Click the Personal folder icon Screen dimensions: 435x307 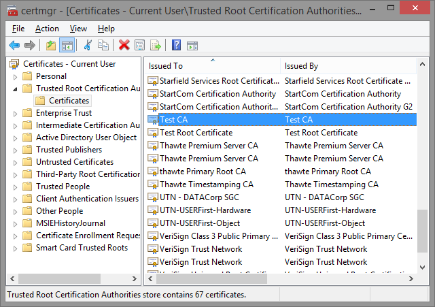[27, 76]
